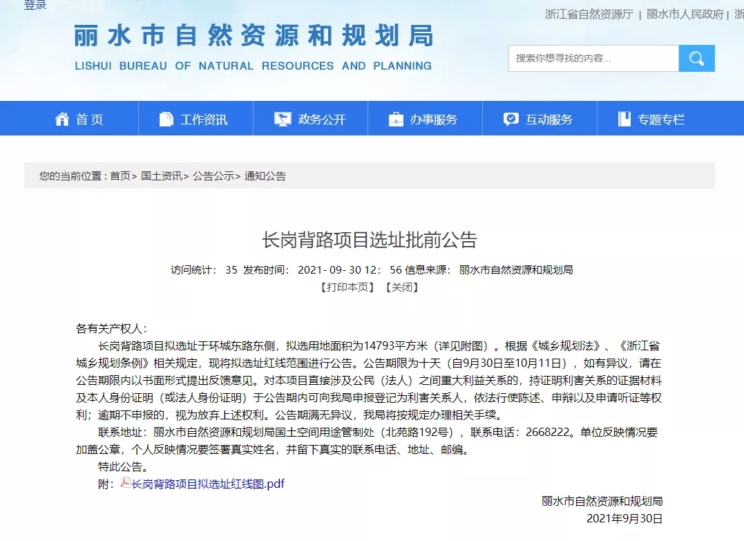Open the 互动服务 navigation menu
The image size is (744, 541).
(540, 118)
